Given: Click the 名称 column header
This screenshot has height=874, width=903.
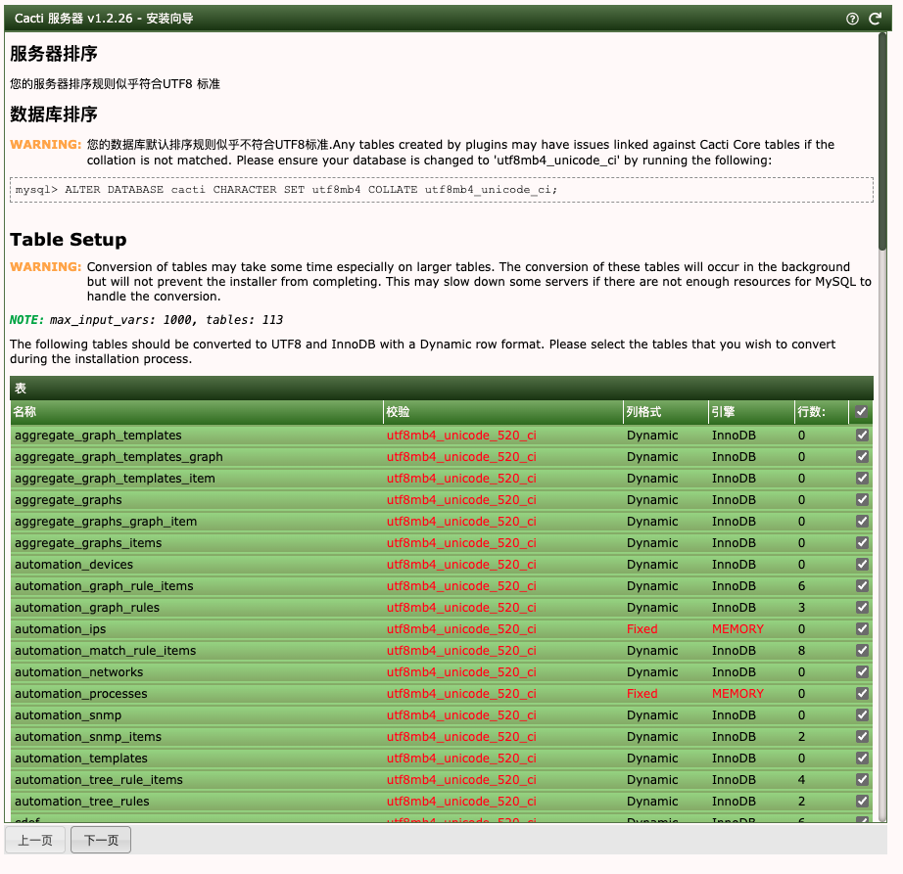Looking at the screenshot, I should [x=197, y=412].
